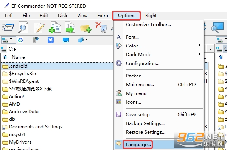Select Language menu entry

pos(159,144)
